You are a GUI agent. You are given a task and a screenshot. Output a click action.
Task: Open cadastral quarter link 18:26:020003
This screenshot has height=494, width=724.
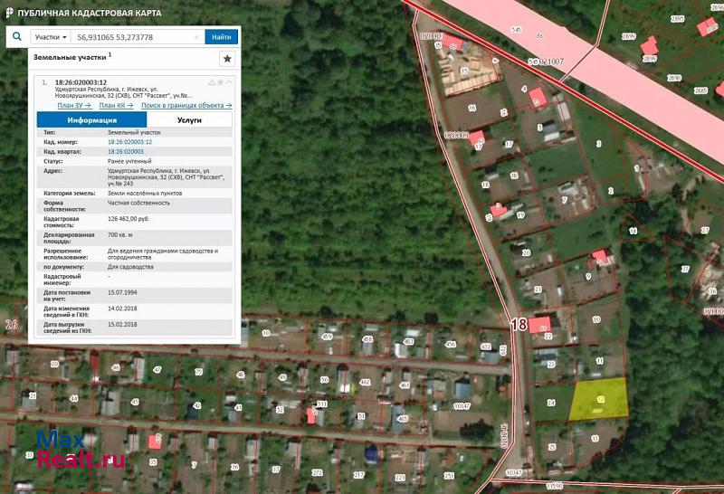[x=126, y=151]
